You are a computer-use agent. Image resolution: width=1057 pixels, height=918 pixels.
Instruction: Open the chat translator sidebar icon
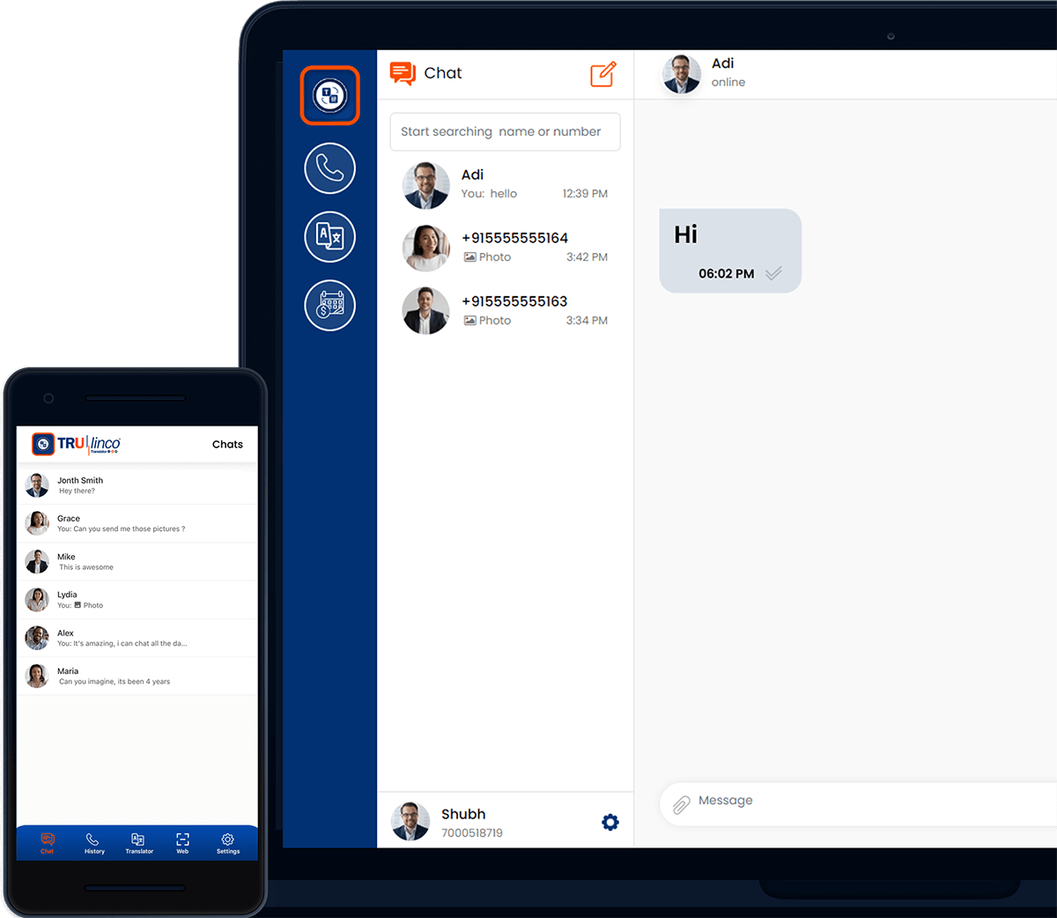pos(329,95)
